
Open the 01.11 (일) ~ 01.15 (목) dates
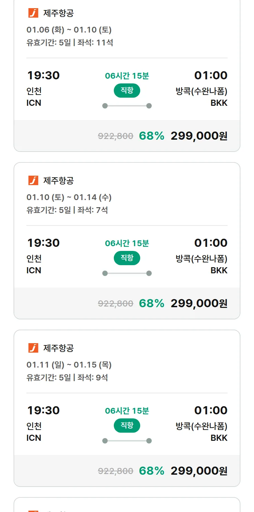coord(69,365)
